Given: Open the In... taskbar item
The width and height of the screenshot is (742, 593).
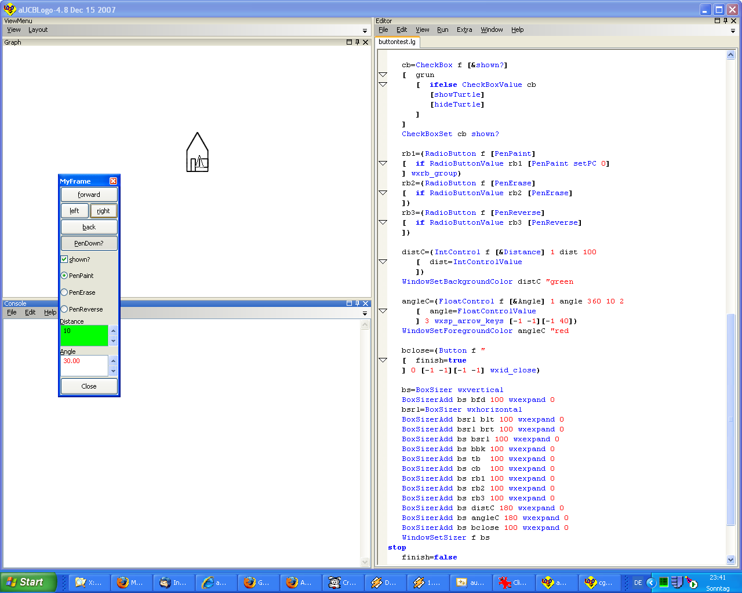Looking at the screenshot, I should click(x=173, y=583).
